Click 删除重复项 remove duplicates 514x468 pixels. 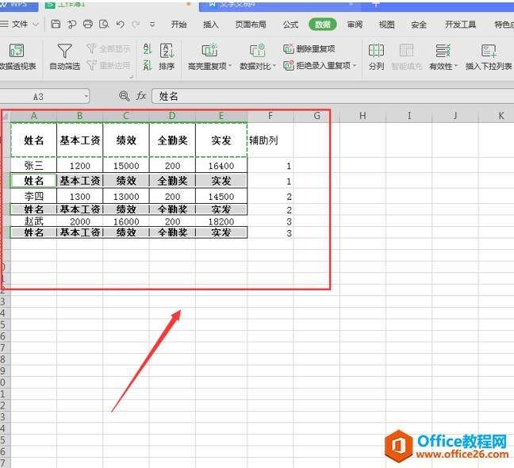click(x=309, y=49)
